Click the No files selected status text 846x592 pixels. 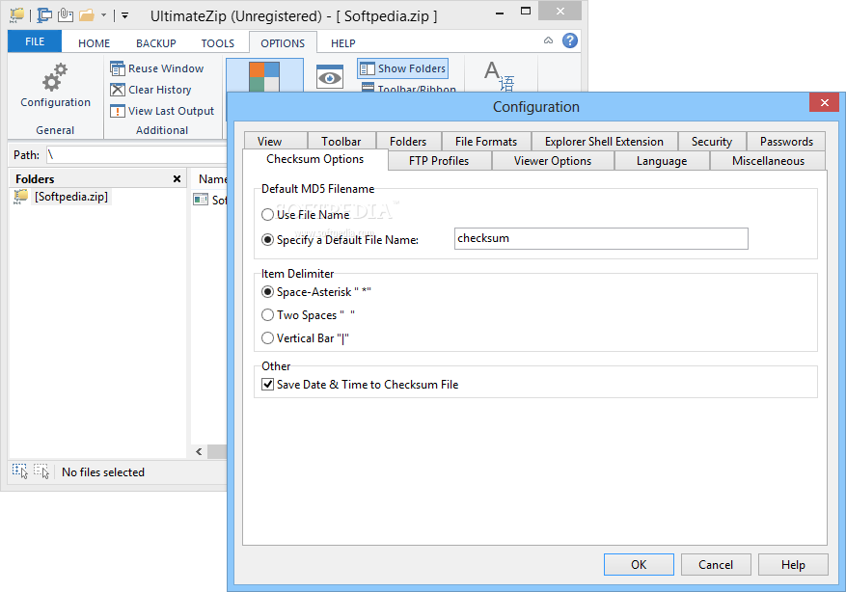(103, 472)
